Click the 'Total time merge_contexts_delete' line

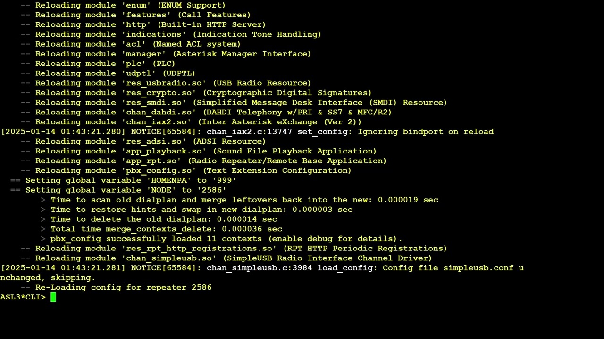(x=166, y=229)
